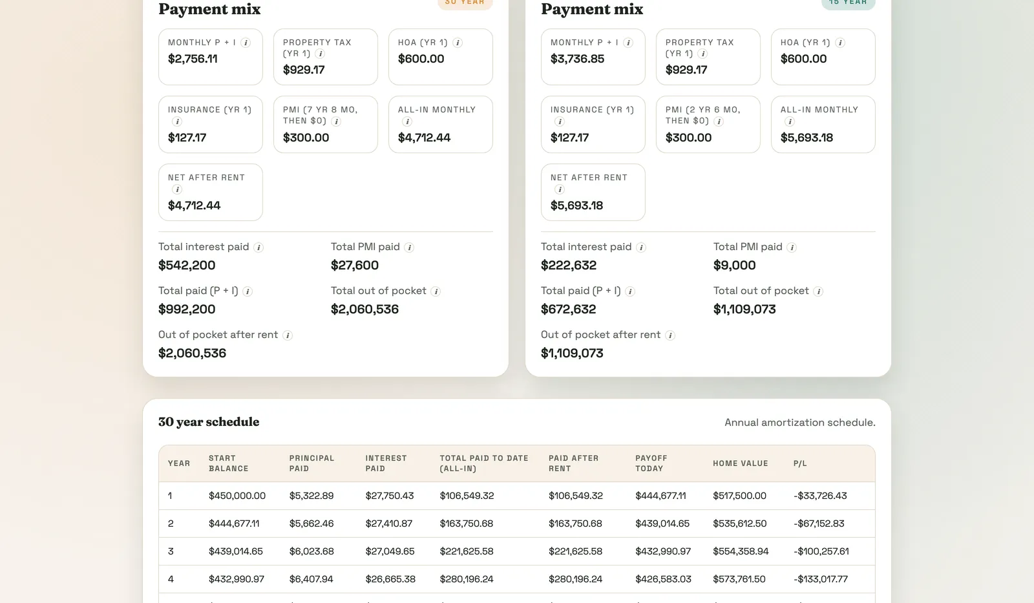Show info for 30-year Total paid (P + I)

(x=248, y=291)
